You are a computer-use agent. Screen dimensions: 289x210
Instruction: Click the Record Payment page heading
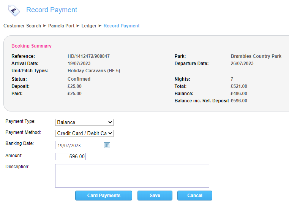pyautogui.click(x=52, y=10)
